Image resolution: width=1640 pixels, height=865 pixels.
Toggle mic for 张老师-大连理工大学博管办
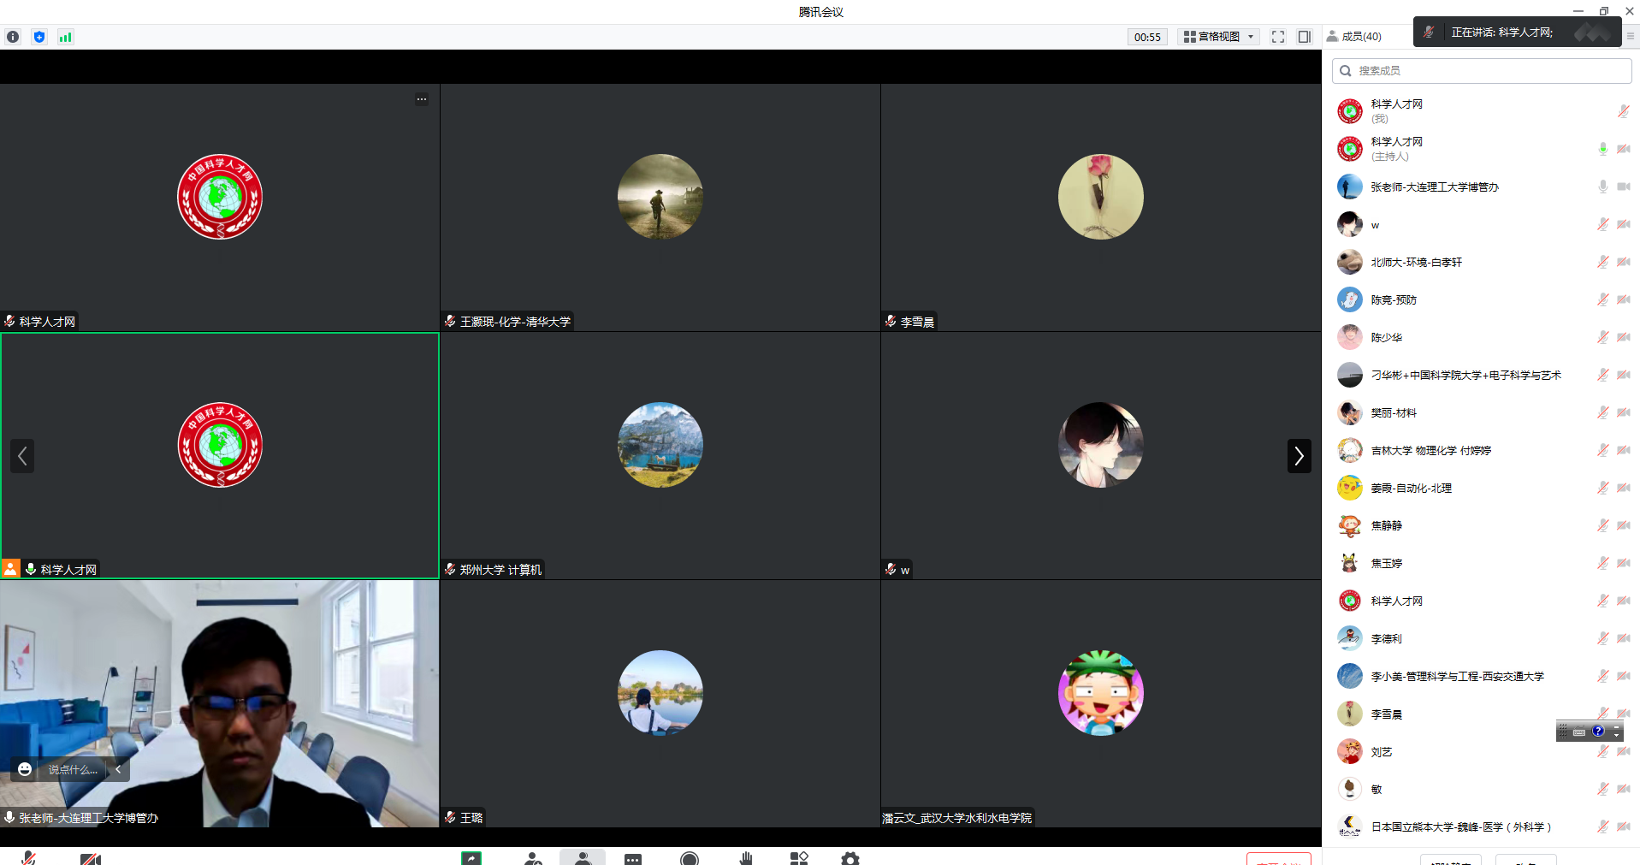coord(1603,187)
